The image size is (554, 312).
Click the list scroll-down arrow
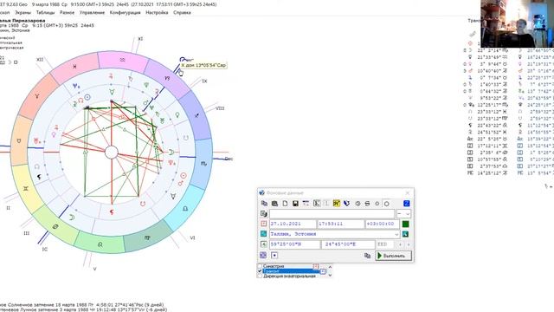click(330, 275)
